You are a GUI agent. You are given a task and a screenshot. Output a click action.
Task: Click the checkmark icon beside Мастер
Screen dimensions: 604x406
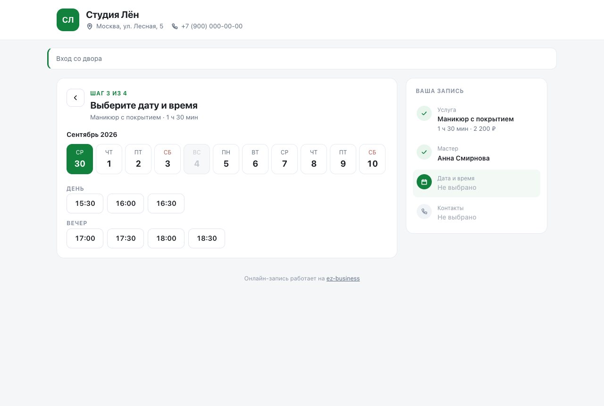424,152
